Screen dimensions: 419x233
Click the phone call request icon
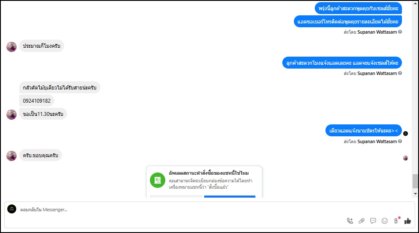(350, 221)
